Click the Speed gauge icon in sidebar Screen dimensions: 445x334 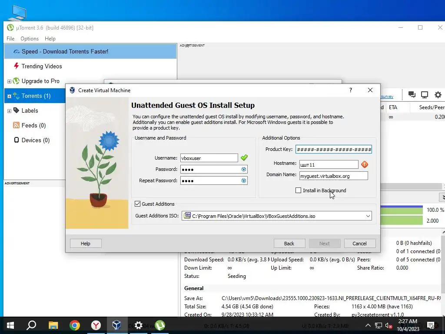pos(17,51)
